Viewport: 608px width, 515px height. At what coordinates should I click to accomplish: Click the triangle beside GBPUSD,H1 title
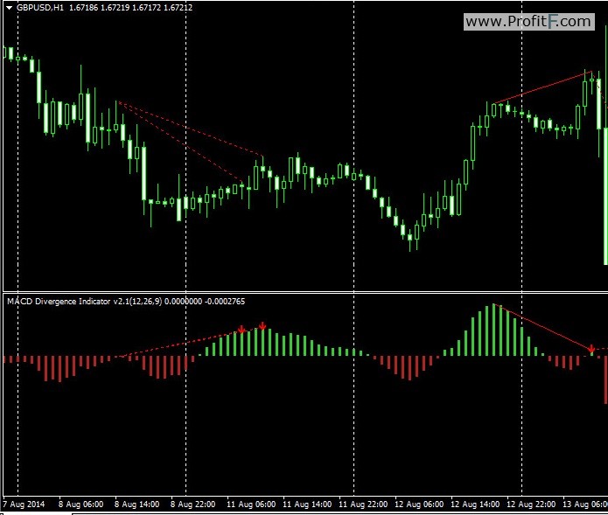pyautogui.click(x=10, y=8)
